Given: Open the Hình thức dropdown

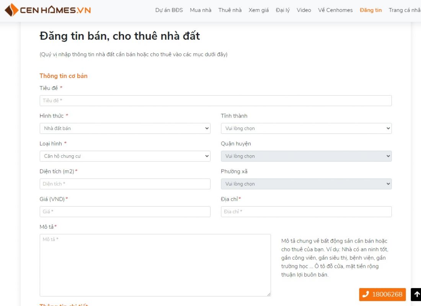Looking at the screenshot, I should (x=125, y=129).
